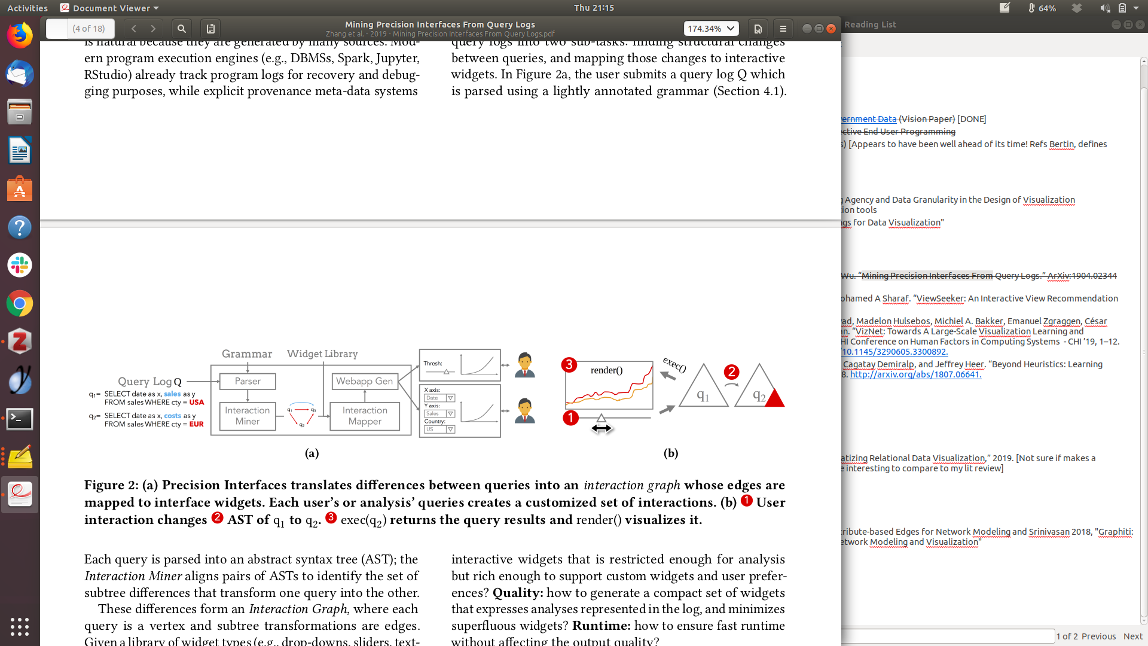Go to previous page arrow
Image resolution: width=1148 pixels, height=646 pixels.
pos(134,29)
